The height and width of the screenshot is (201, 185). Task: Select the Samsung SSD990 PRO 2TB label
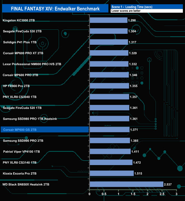(x=23, y=141)
